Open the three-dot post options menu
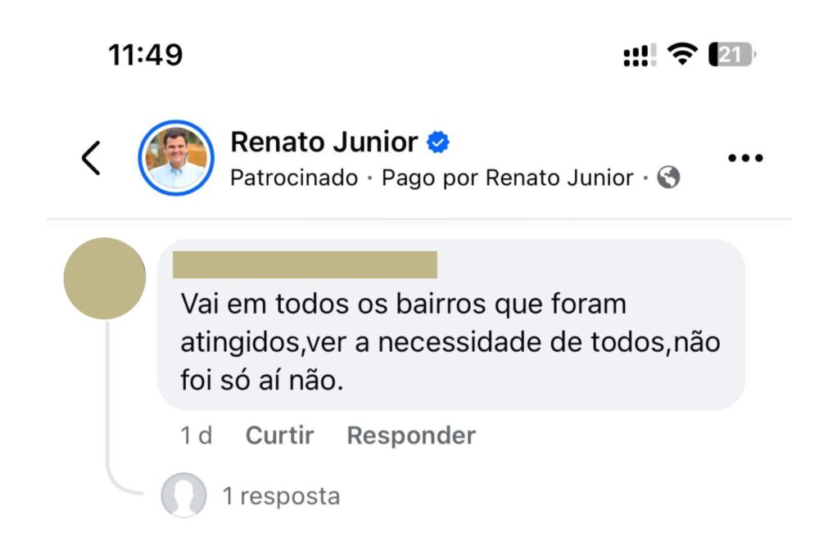 (745, 158)
